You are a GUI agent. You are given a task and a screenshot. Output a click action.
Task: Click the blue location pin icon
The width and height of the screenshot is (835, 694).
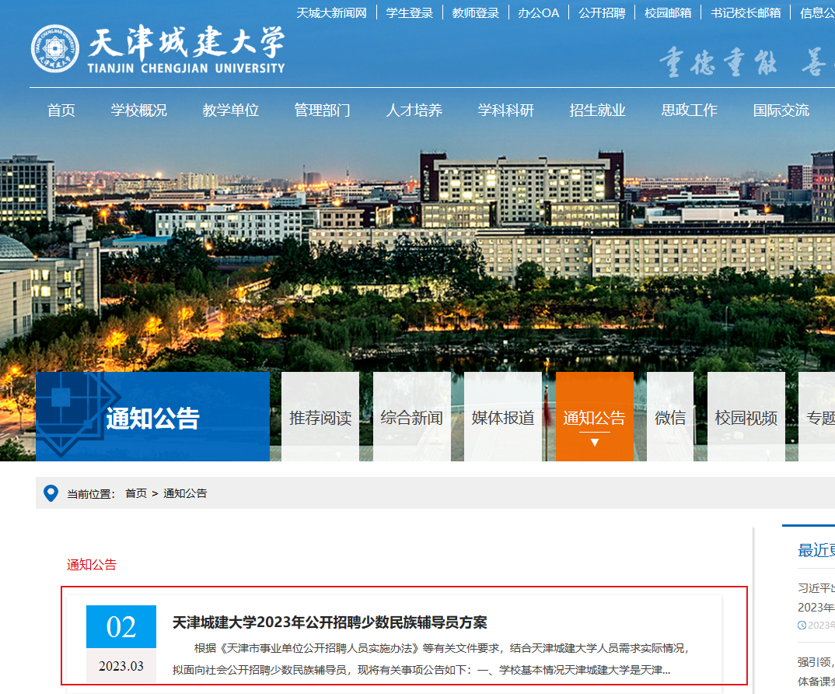click(51, 493)
